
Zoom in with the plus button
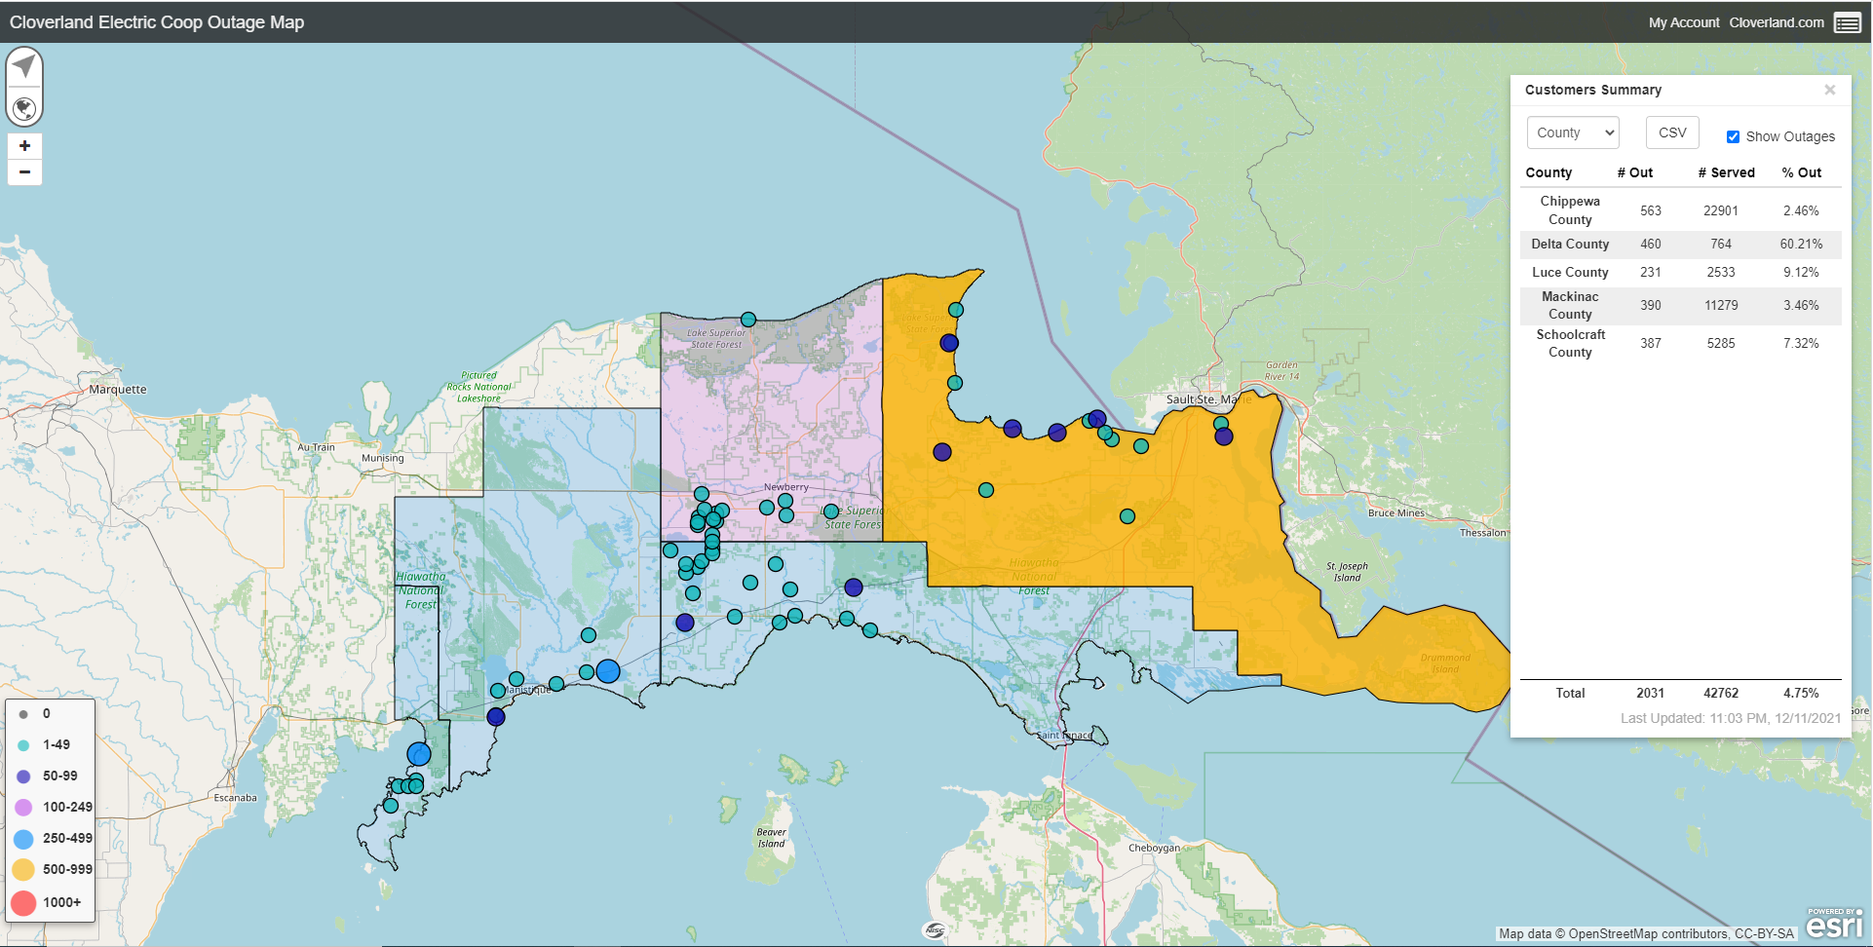pos(24,146)
